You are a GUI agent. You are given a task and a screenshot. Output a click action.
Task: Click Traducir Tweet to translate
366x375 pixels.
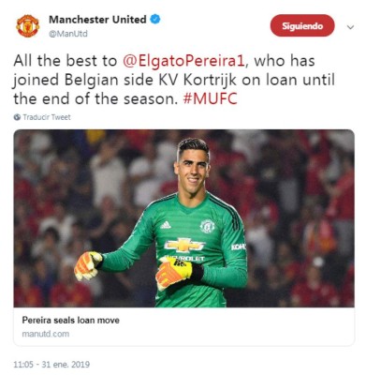coord(47,117)
